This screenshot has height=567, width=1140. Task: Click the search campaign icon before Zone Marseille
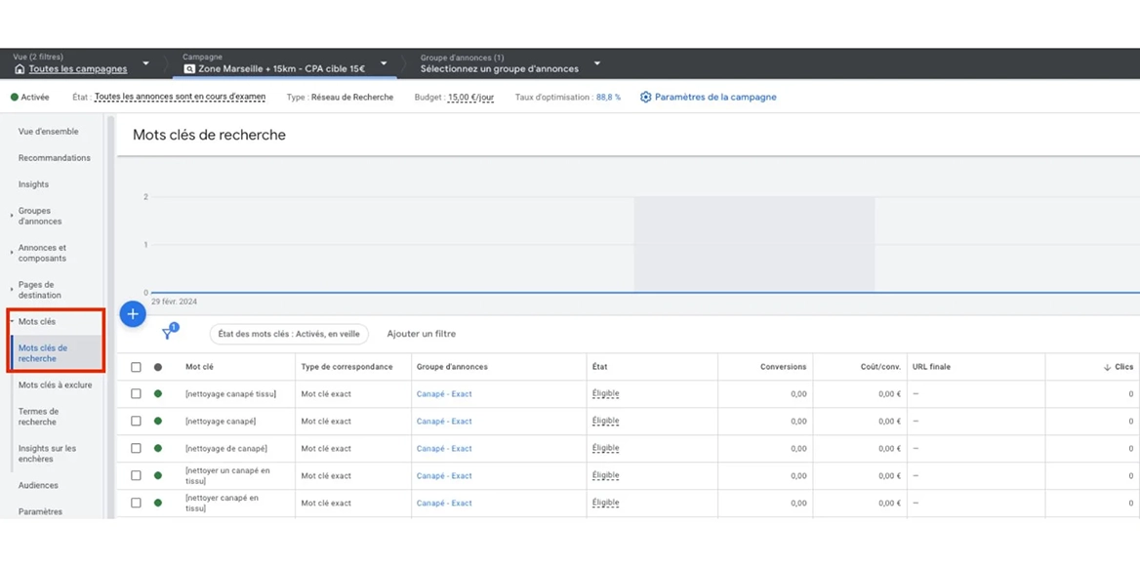[189, 69]
